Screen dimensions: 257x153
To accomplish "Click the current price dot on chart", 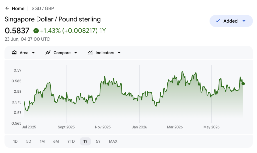I will [x=243, y=84].
